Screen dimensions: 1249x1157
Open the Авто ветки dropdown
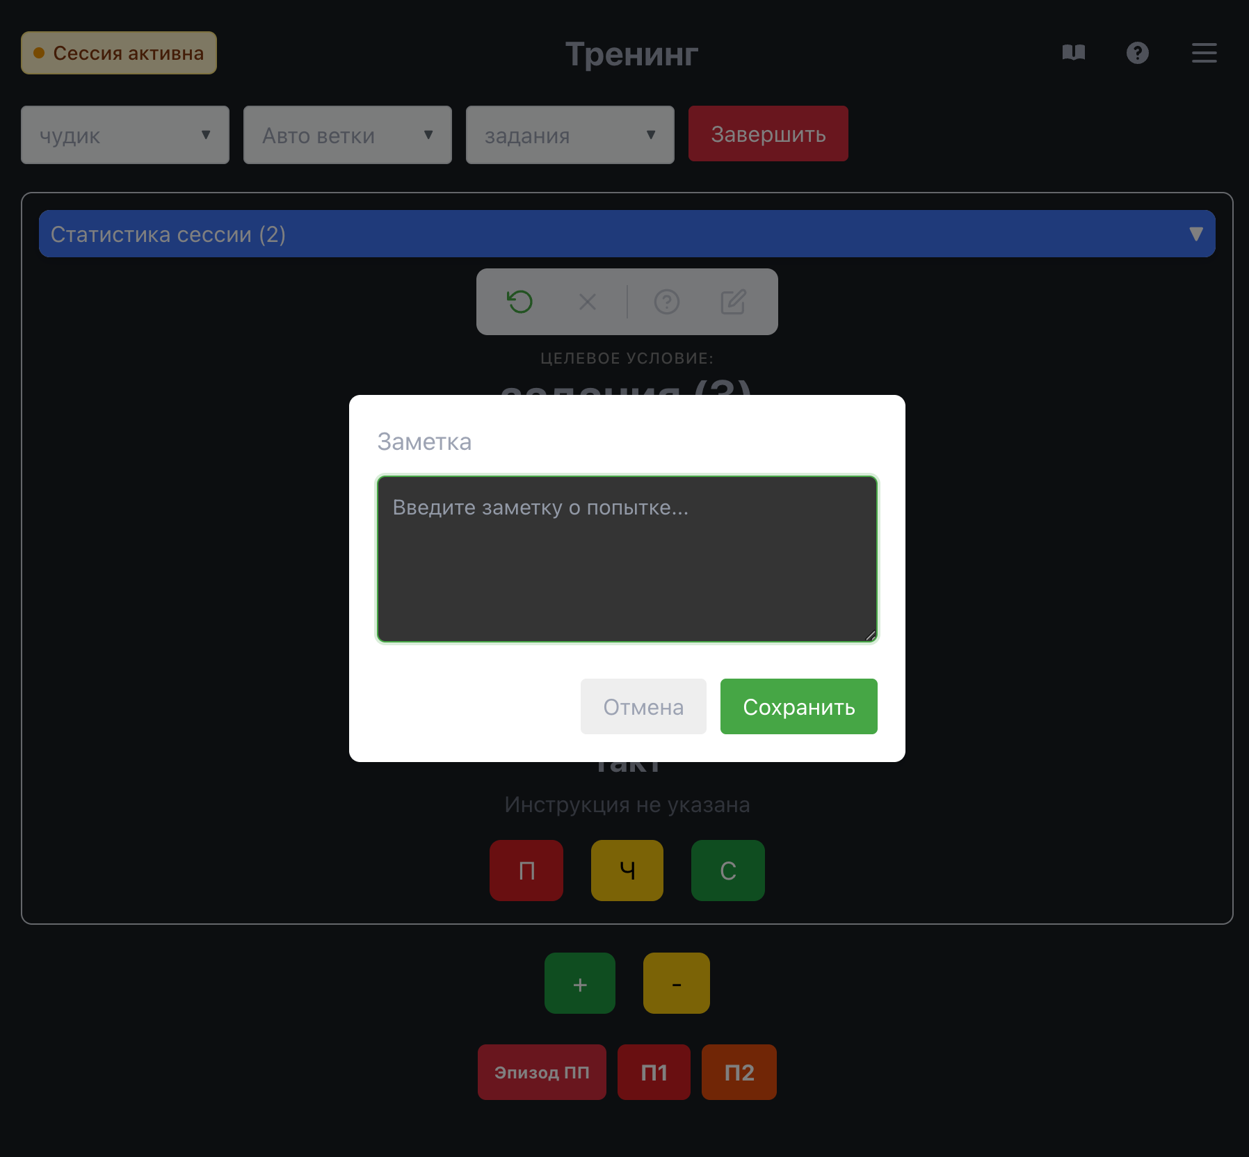tap(348, 135)
